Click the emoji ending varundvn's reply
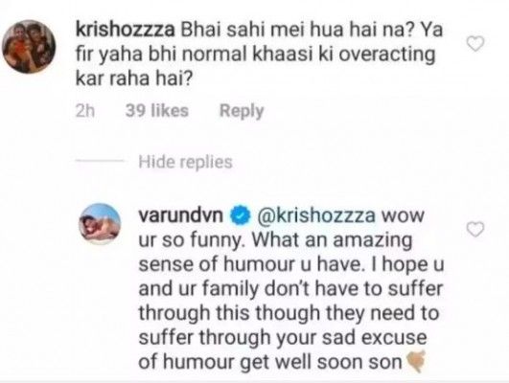This screenshot has width=509, height=383. click(x=416, y=361)
